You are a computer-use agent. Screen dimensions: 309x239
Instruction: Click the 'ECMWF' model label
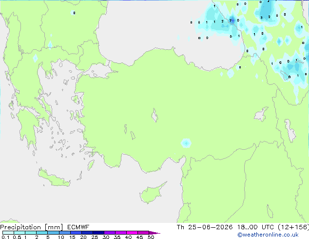[x=78, y=227]
